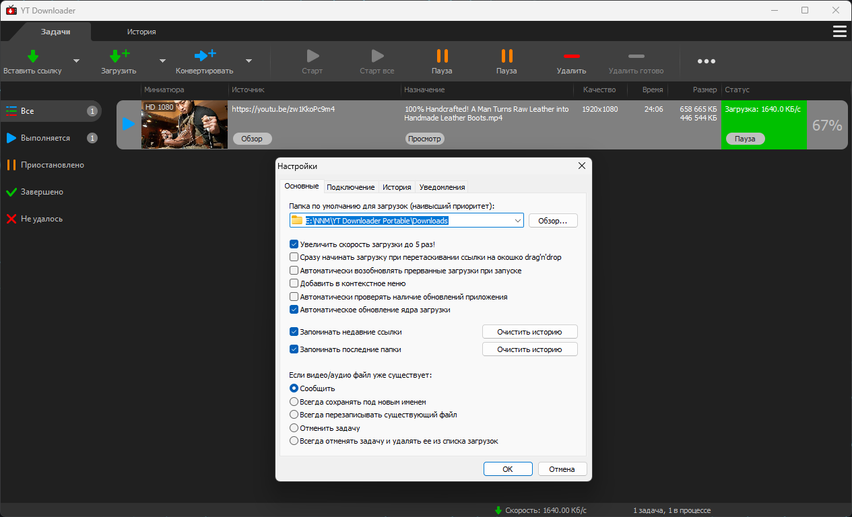
Task: Select the Сообщить radio option
Action: pos(294,388)
